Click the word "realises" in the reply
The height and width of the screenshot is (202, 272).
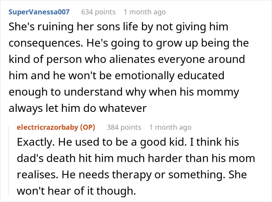[37, 174]
